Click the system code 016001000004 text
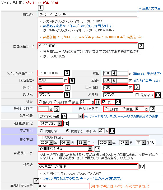Screen dimensions: 163x190 pos(49,73)
